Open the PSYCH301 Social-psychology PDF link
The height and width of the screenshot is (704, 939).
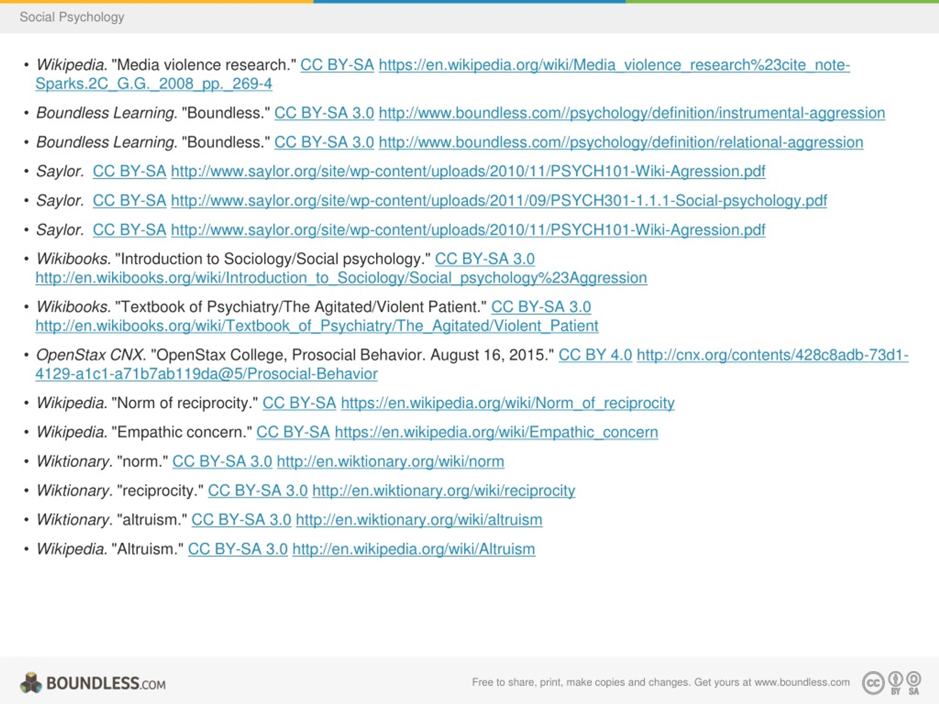(x=499, y=201)
